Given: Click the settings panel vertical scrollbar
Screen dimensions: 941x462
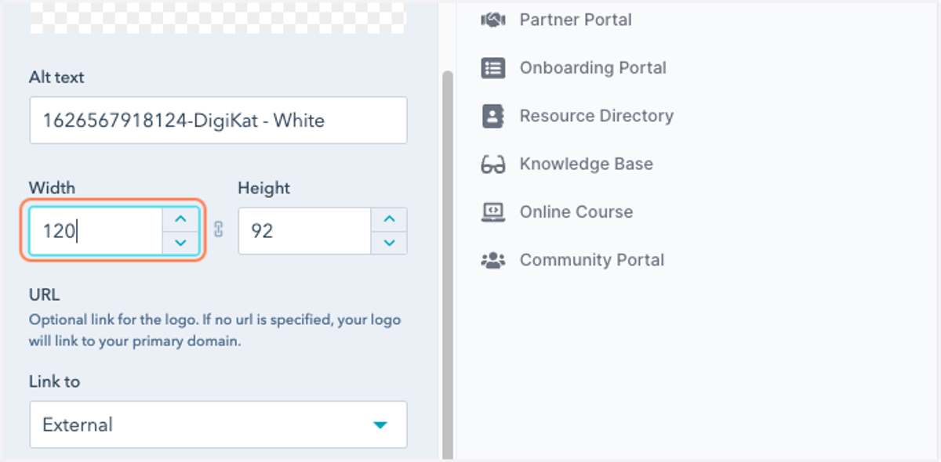Looking at the screenshot, I should pos(448,265).
